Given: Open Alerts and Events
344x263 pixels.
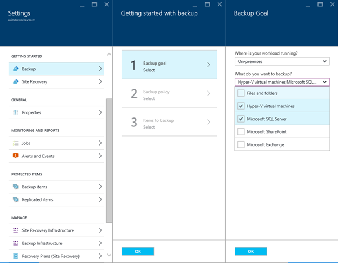Looking at the screenshot, I should click(56, 156).
